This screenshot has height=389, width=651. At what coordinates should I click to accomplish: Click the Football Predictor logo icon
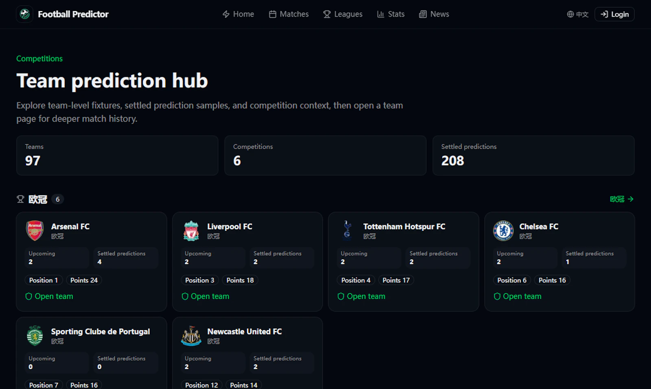point(24,14)
